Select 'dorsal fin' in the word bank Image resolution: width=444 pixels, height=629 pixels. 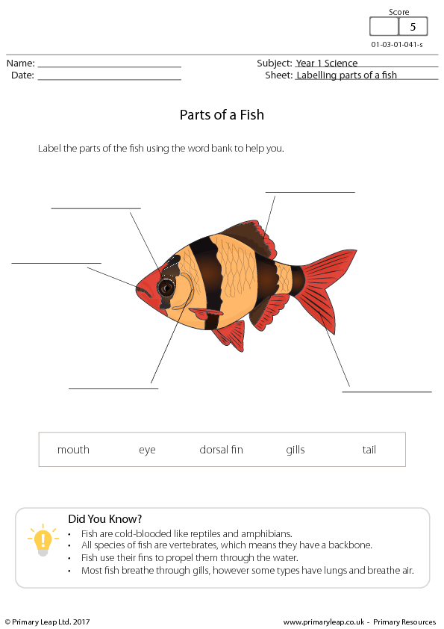tap(221, 450)
